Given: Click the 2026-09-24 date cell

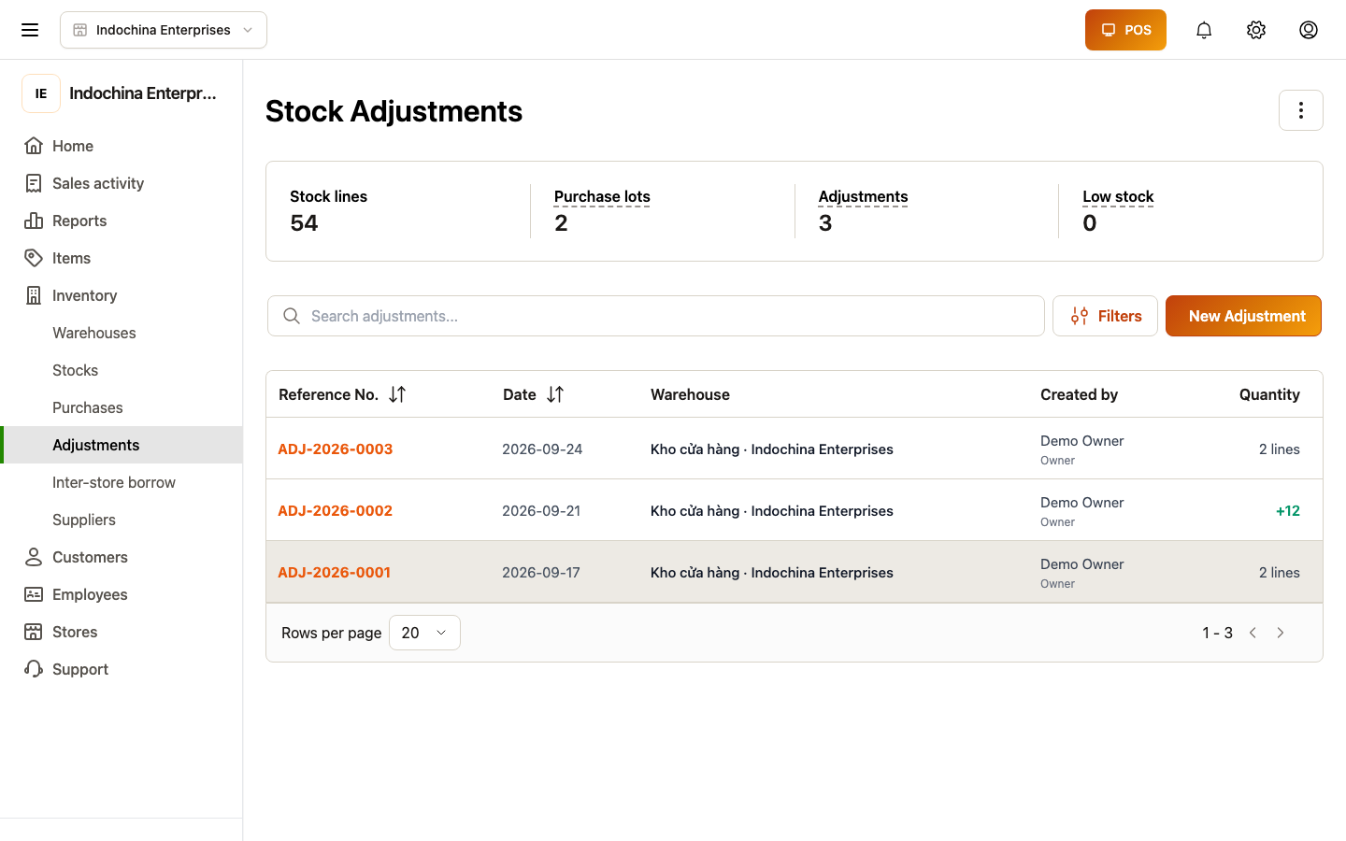Looking at the screenshot, I should pos(542,449).
